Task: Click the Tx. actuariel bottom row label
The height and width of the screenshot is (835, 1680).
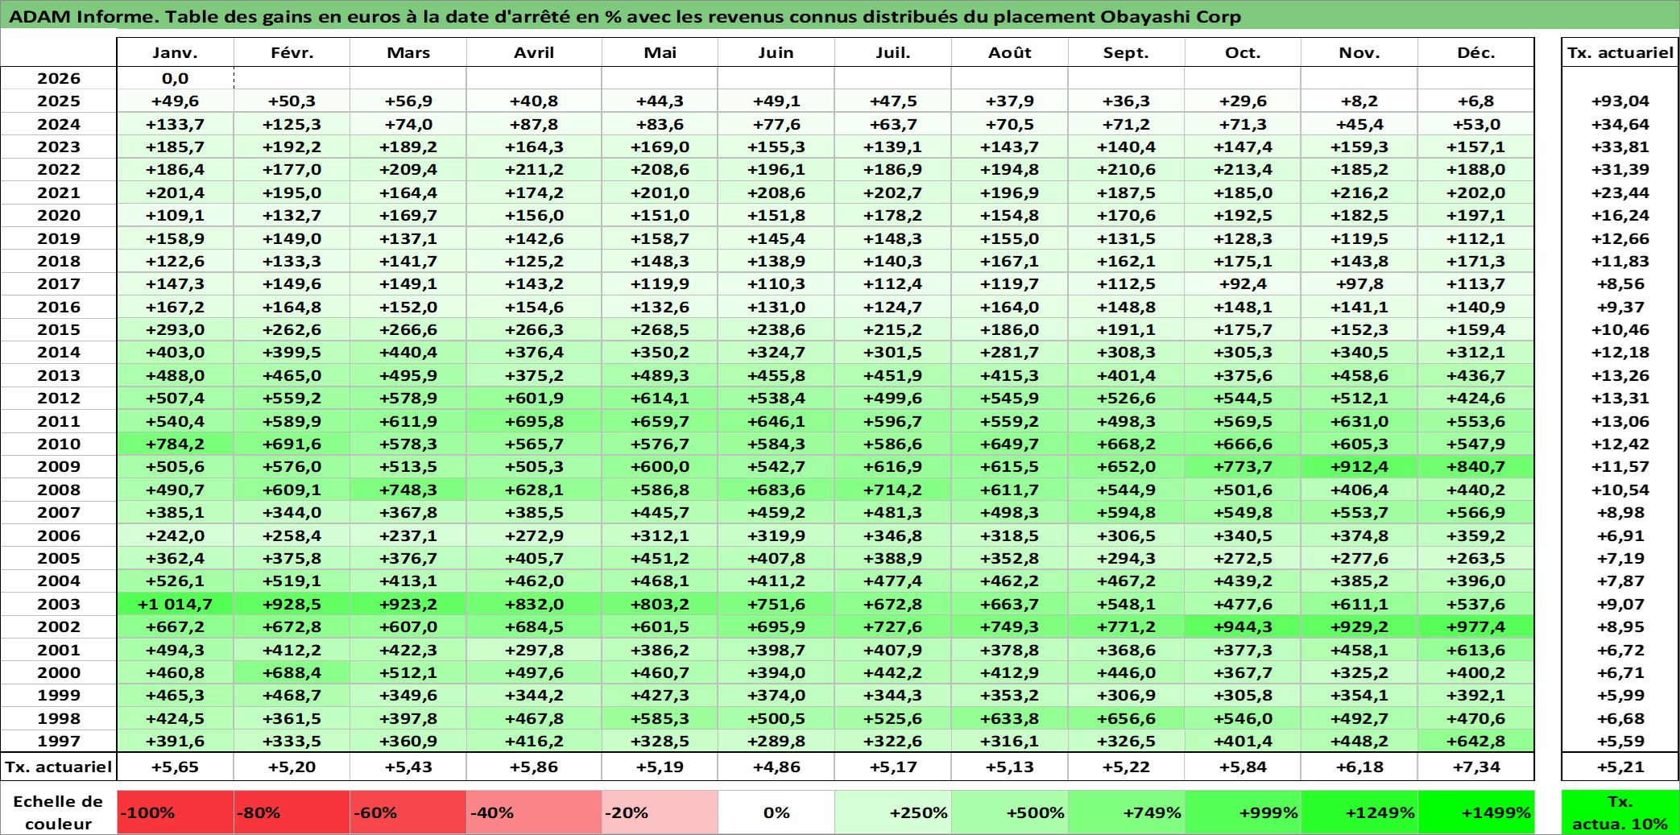Action: click(59, 767)
